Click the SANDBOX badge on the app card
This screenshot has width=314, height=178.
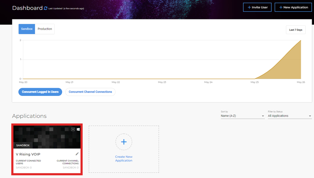(23, 145)
